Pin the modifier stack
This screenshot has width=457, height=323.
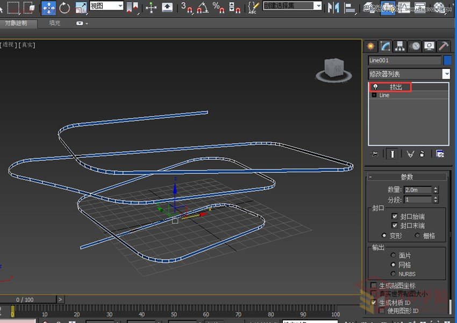375,155
